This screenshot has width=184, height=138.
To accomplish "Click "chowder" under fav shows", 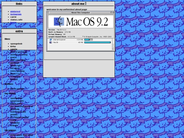I will (15, 123).
